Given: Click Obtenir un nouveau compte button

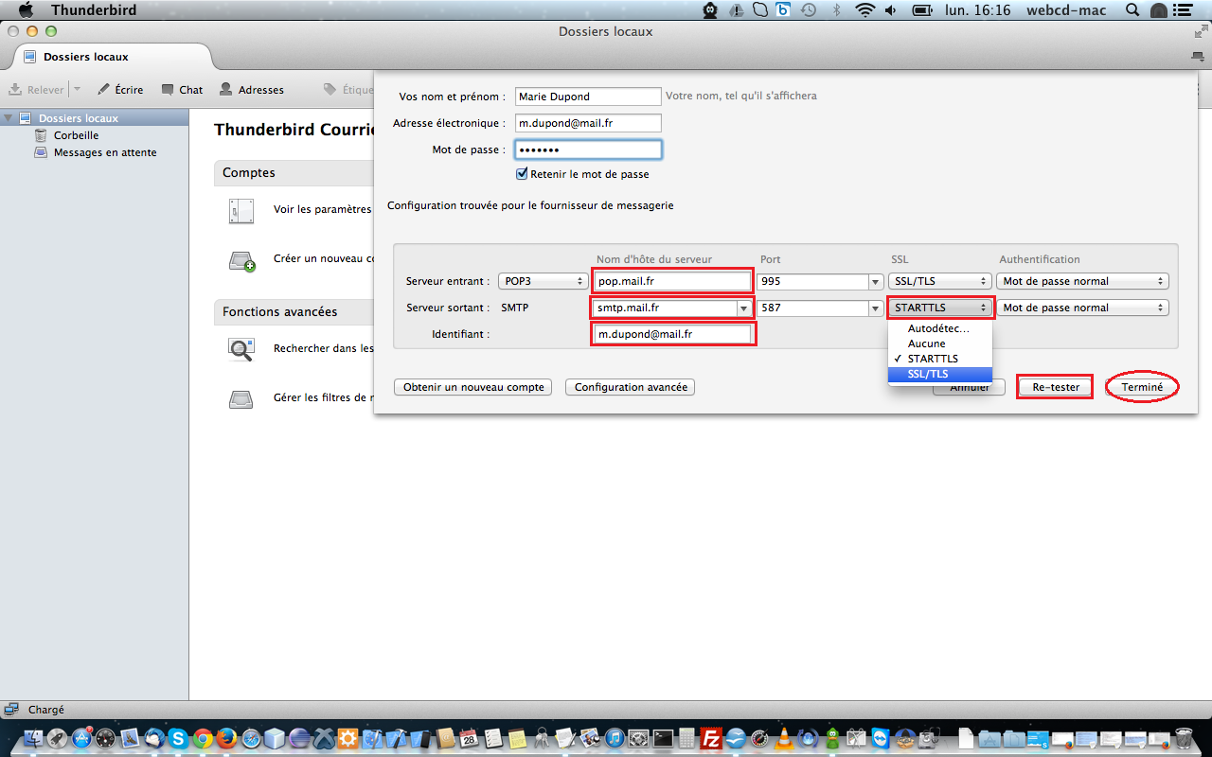Looking at the screenshot, I should point(473,387).
